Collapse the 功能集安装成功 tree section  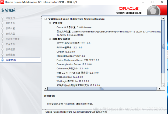(x=50, y=39)
